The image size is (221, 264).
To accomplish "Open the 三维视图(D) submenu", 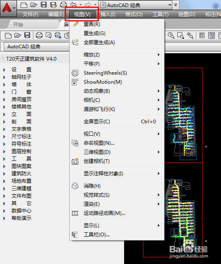I will click(x=117, y=152).
